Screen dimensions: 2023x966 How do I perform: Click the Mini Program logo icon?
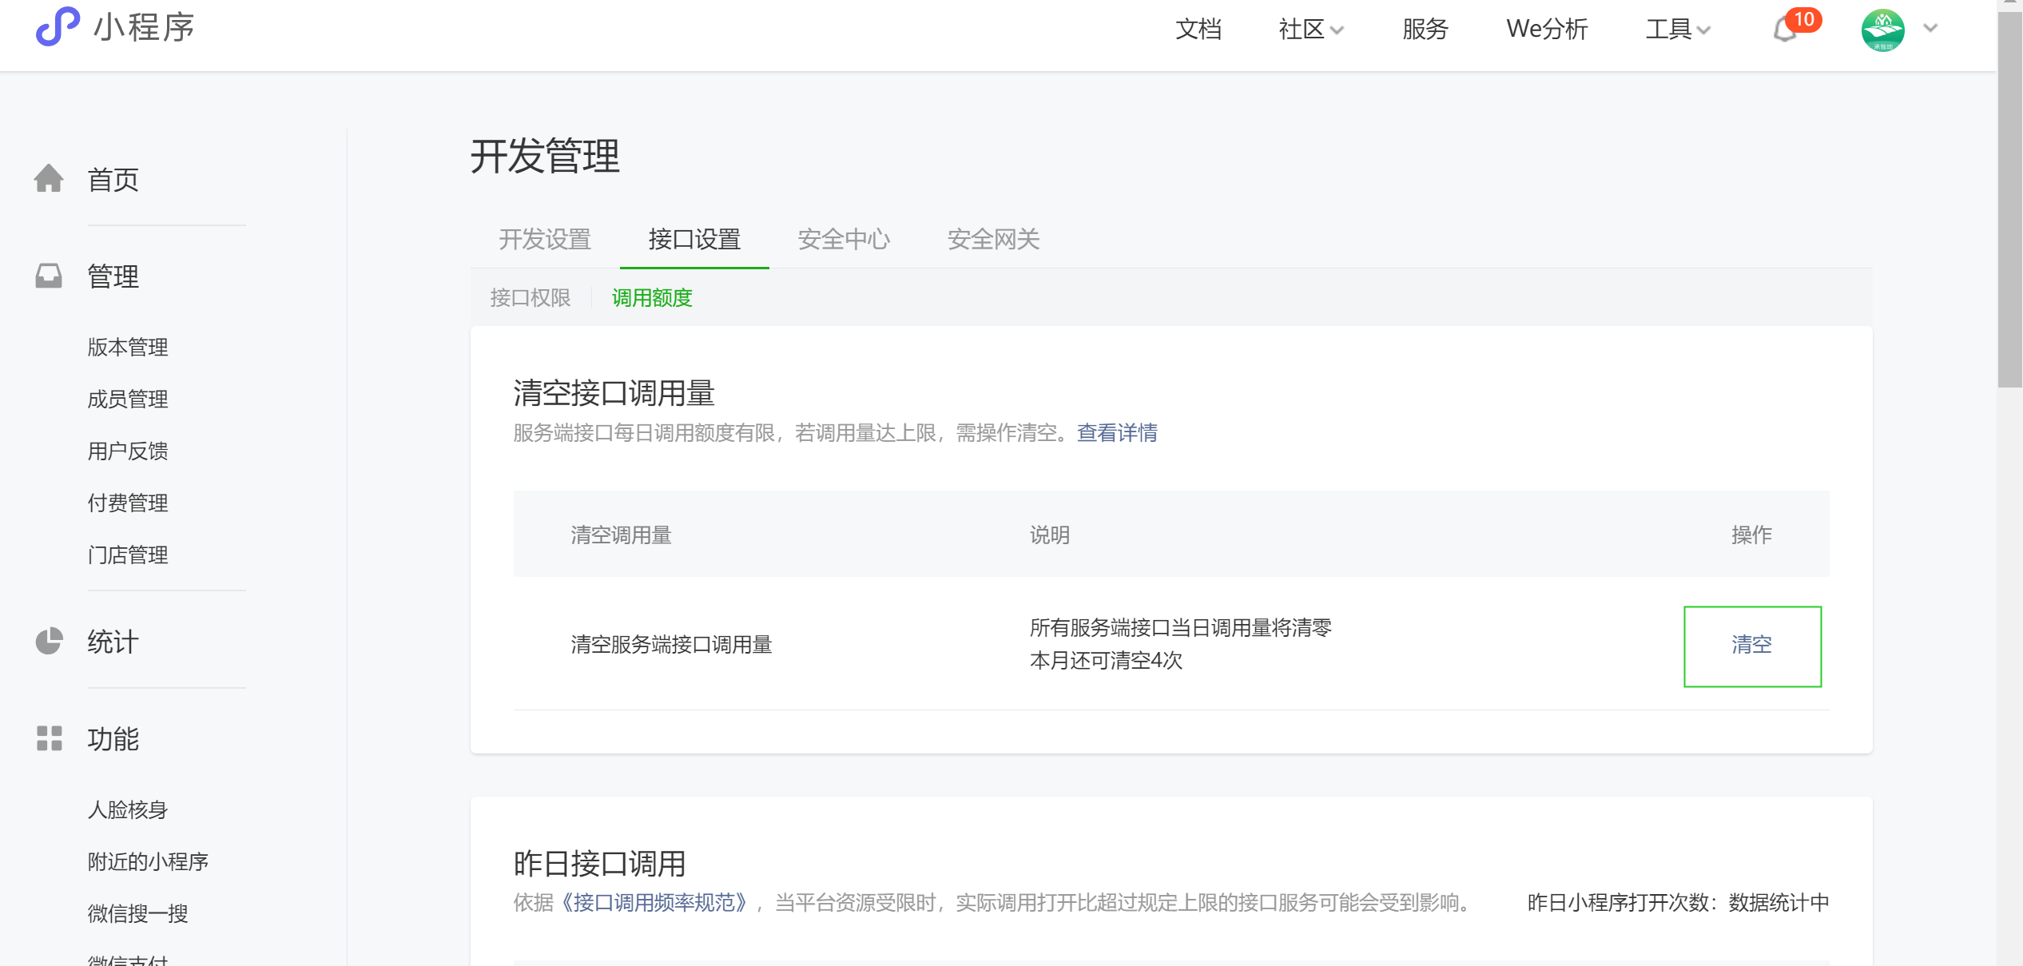[58, 26]
